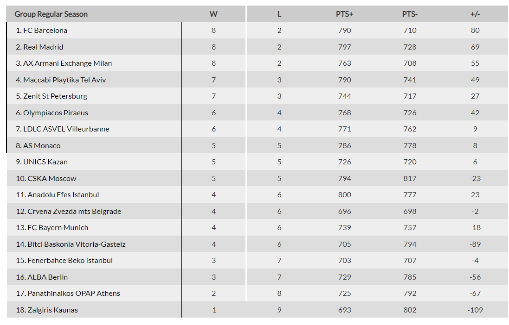The width and height of the screenshot is (509, 325).
Task: Select Anadolu Efes Istanbul team name
Action: (x=63, y=195)
